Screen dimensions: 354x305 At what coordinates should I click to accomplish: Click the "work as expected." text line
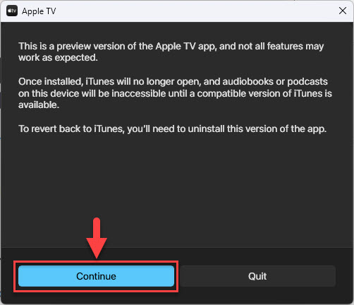[x=58, y=57]
